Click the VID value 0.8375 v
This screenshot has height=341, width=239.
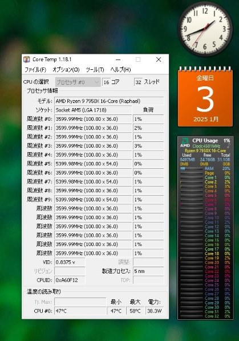(x=70, y=262)
